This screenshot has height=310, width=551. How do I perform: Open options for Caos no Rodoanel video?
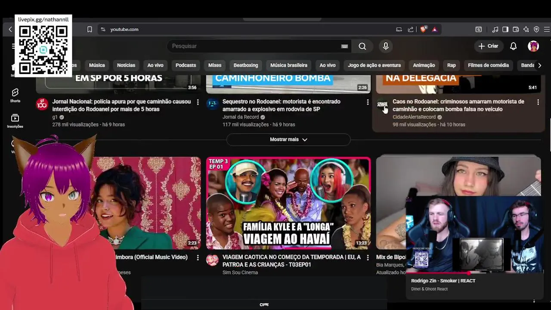click(538, 102)
